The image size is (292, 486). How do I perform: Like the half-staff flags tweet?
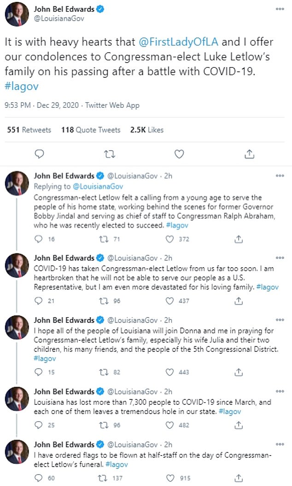170,478
